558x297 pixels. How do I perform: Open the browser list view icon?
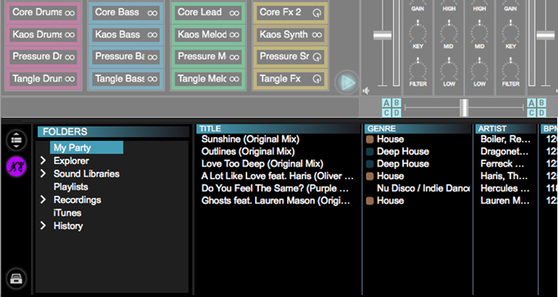[x=17, y=140]
